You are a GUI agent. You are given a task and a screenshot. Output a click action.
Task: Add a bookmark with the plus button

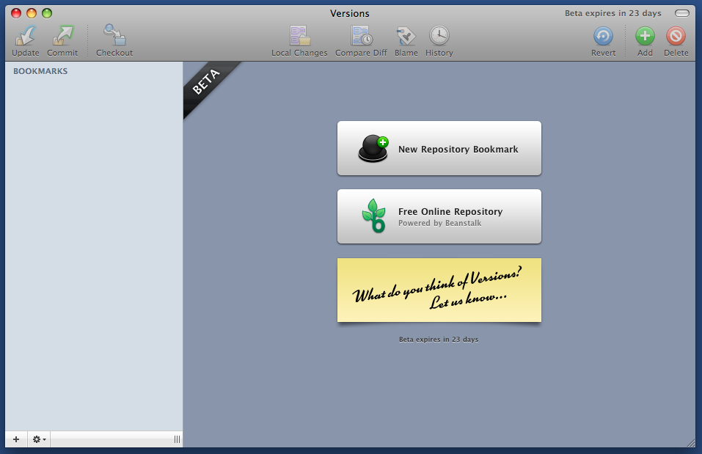[x=16, y=439]
